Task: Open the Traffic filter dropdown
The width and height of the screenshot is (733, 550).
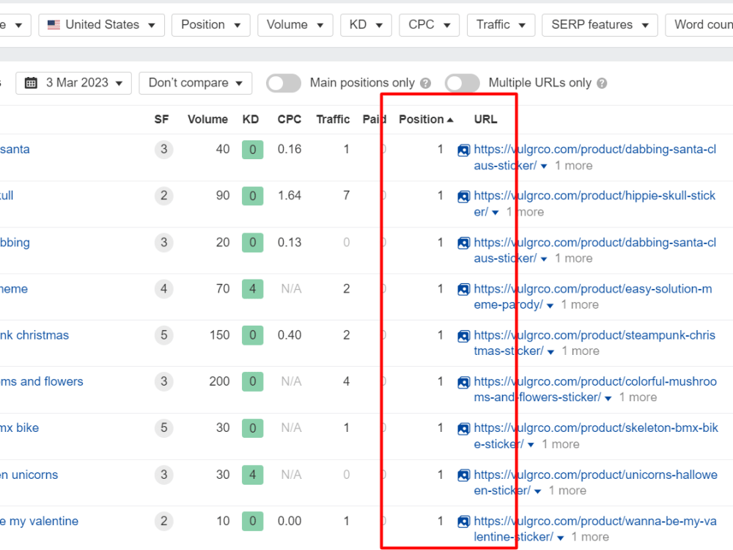Action: click(501, 25)
